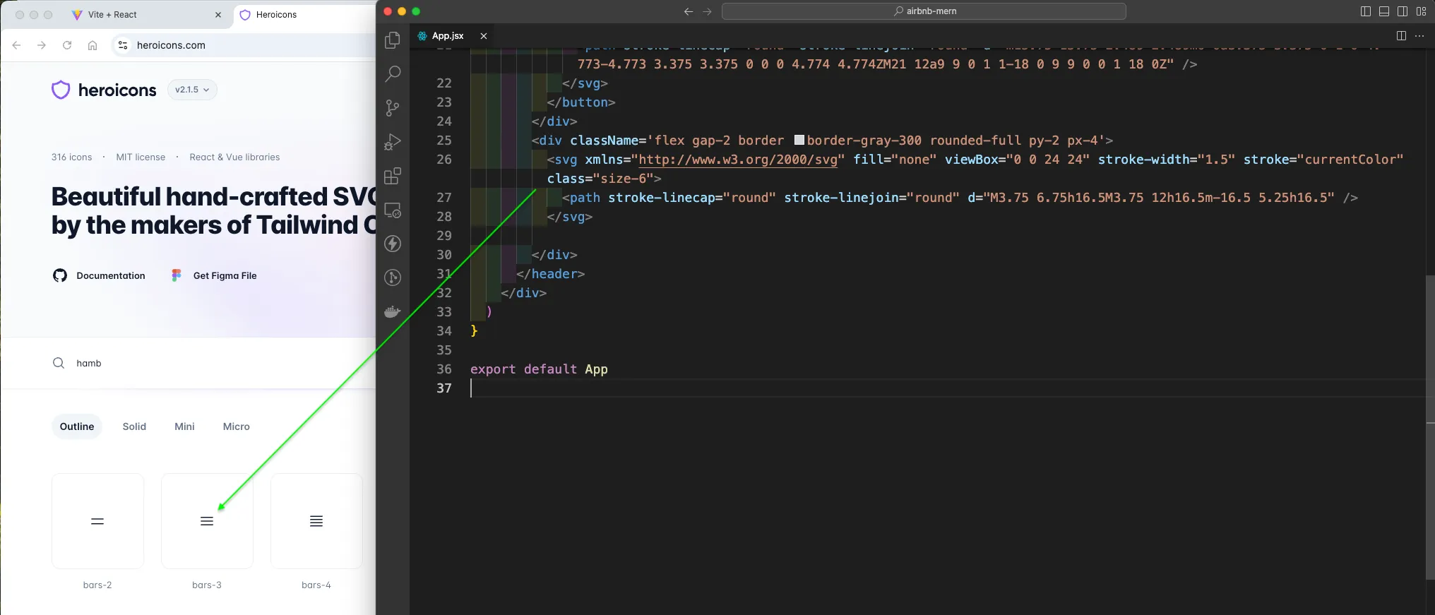The image size is (1435, 615).
Task: Open the v2.1.5 version dropdown
Action: (x=192, y=90)
